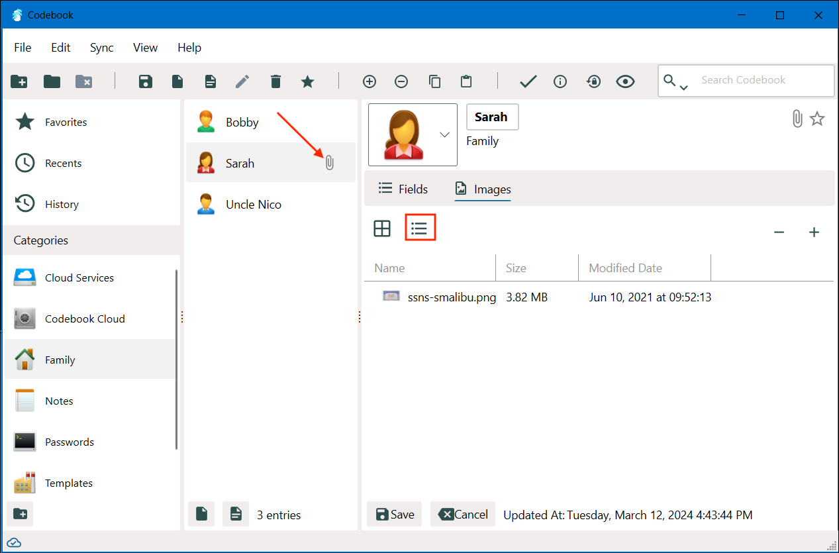The width and height of the screenshot is (839, 553).
Task: Switch to the Fields tab
Action: click(x=403, y=189)
